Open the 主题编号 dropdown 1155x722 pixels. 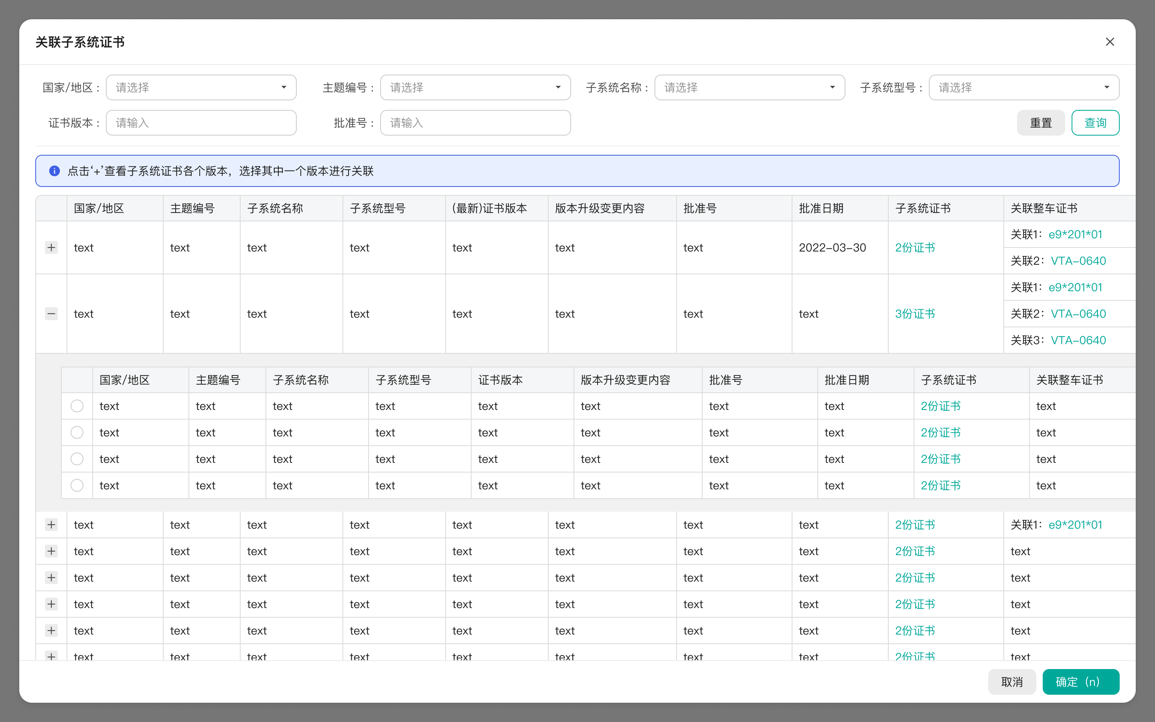coord(475,87)
